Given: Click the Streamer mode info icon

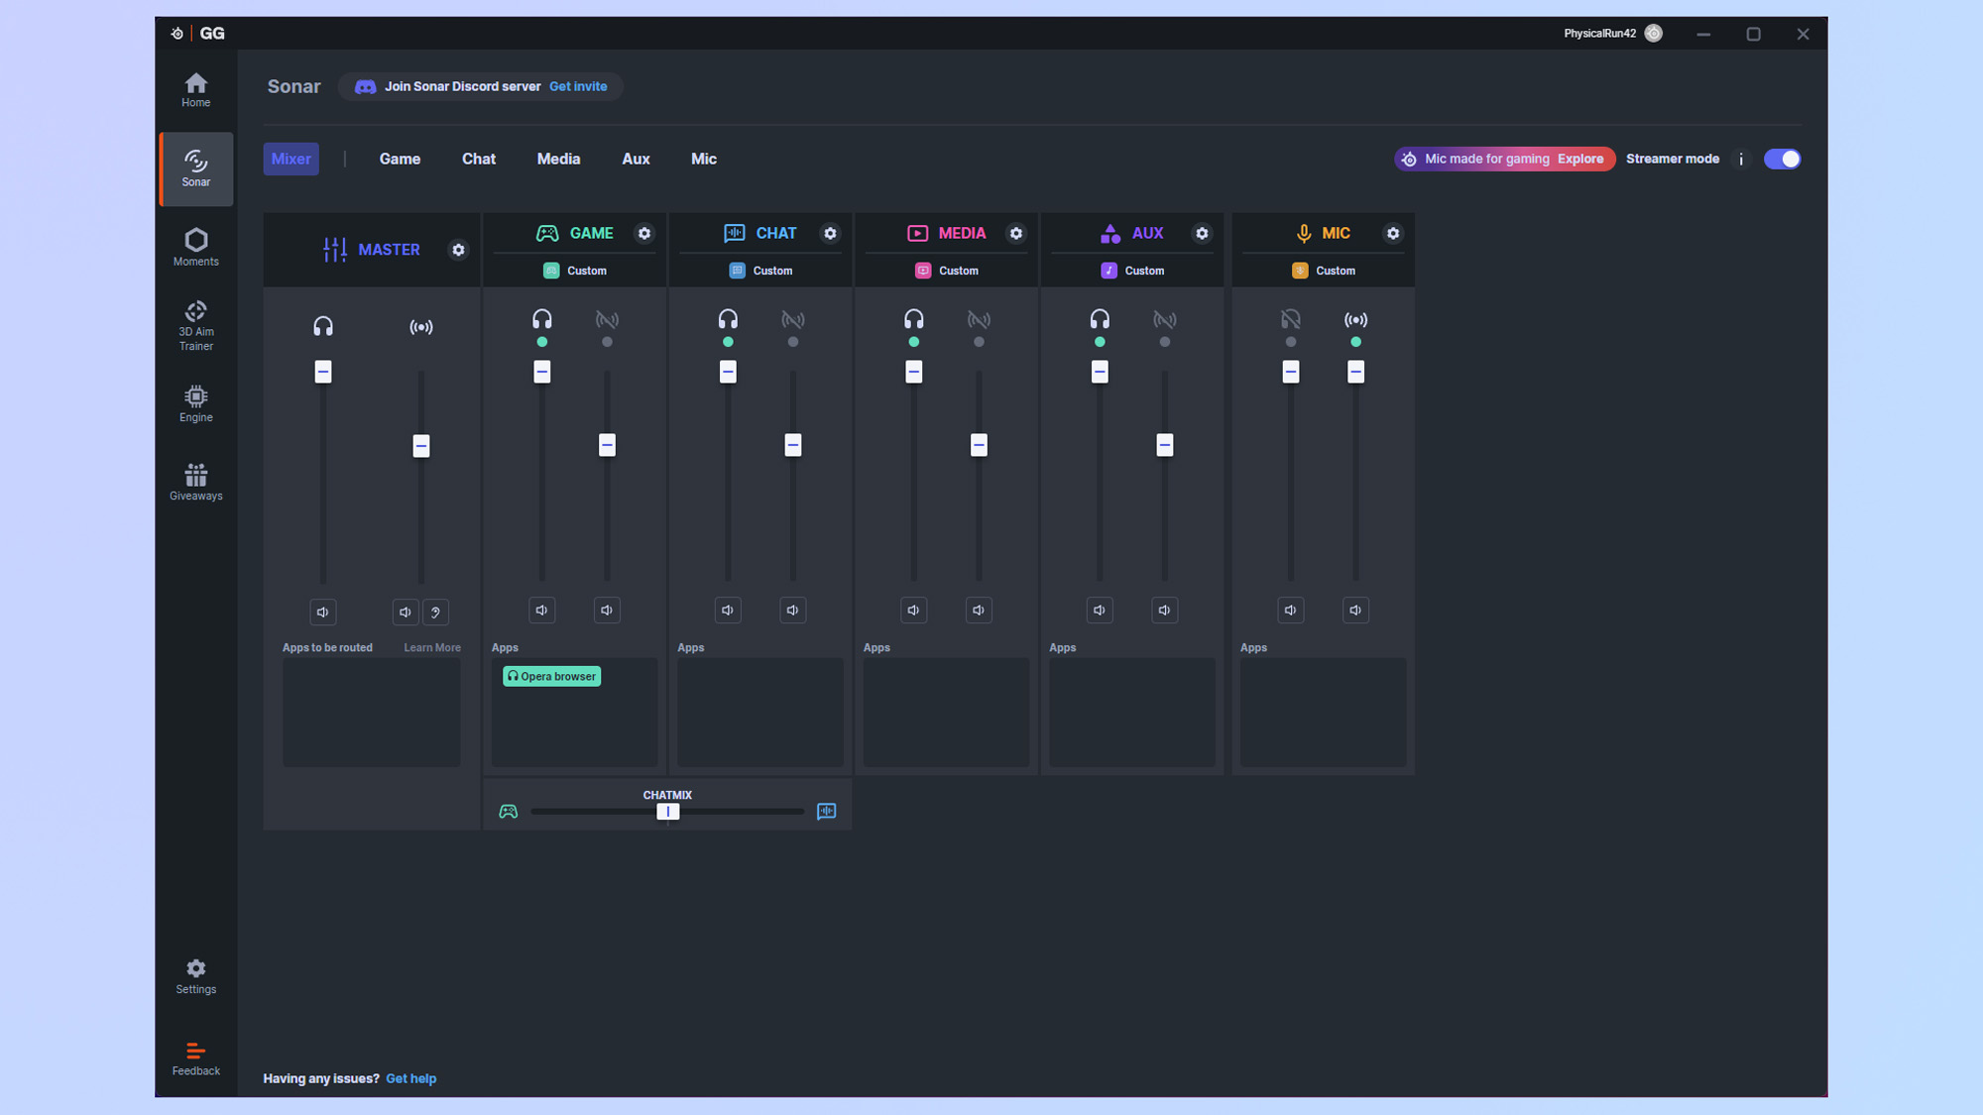Looking at the screenshot, I should pos(1741,160).
